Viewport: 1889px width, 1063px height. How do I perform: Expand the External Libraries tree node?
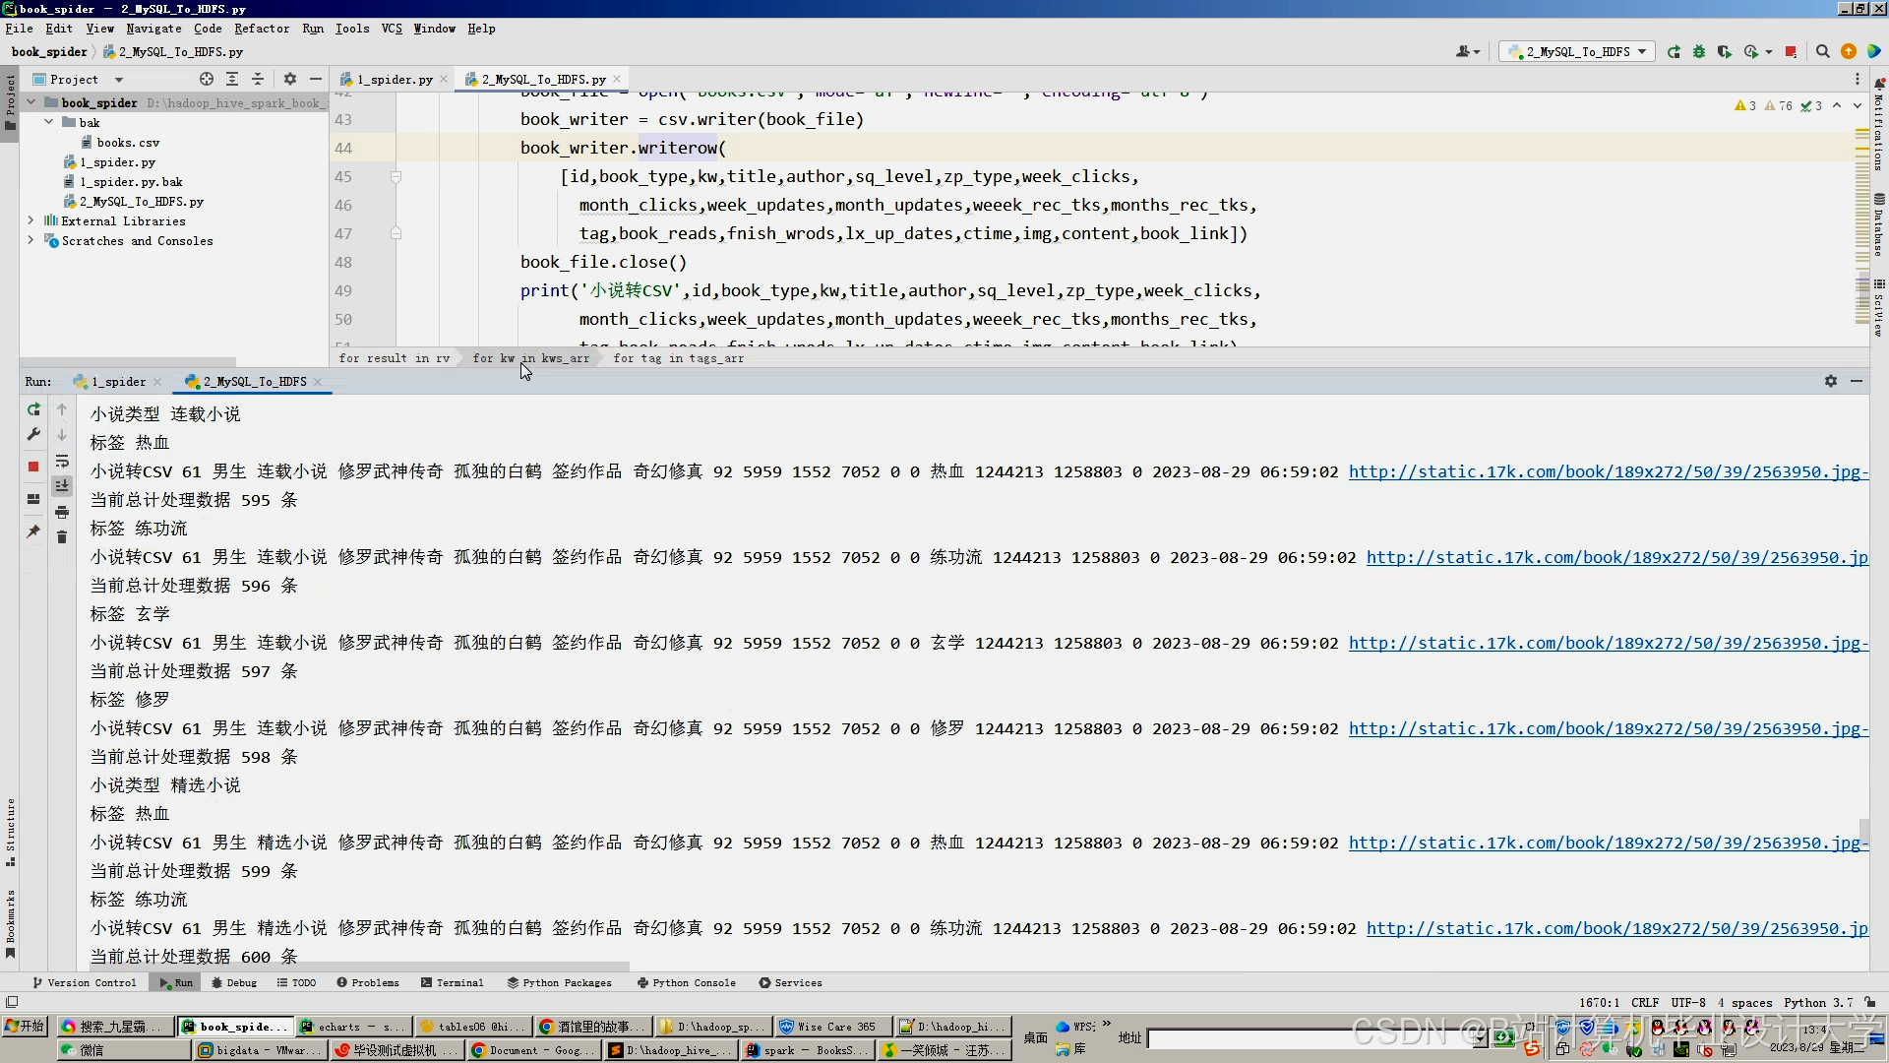[x=30, y=221]
